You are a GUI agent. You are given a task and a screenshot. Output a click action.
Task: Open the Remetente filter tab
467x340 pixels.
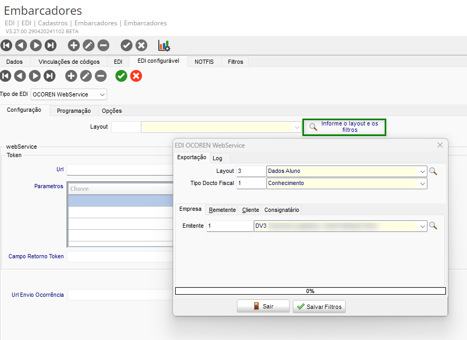[222, 210]
